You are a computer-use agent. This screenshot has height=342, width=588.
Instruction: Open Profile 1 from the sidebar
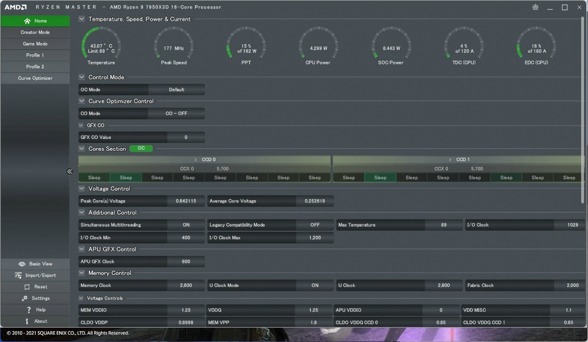[x=35, y=55]
